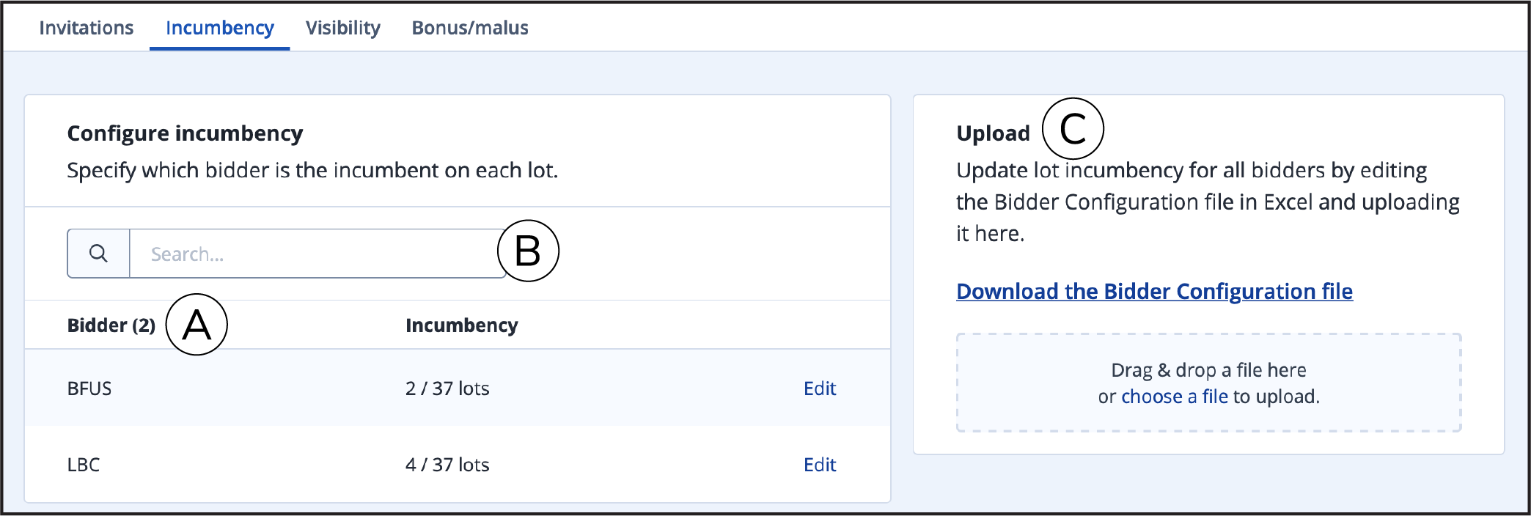Click the circled C annotation marker

click(1073, 129)
